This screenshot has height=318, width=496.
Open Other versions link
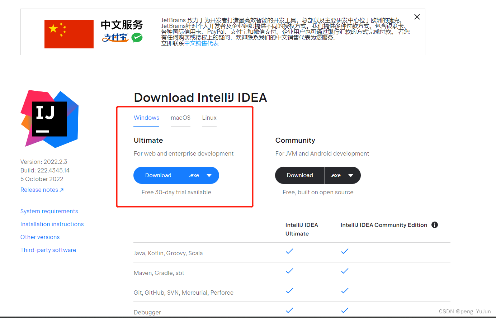click(x=40, y=237)
